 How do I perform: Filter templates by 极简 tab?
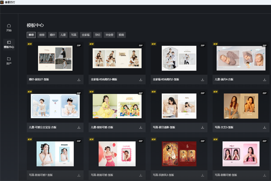(121, 34)
